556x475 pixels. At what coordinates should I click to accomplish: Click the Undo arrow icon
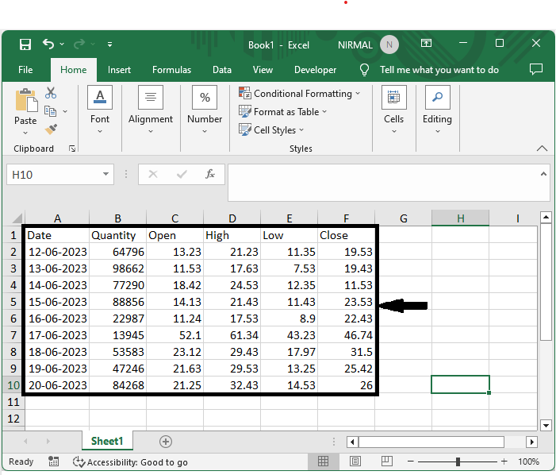(x=49, y=45)
